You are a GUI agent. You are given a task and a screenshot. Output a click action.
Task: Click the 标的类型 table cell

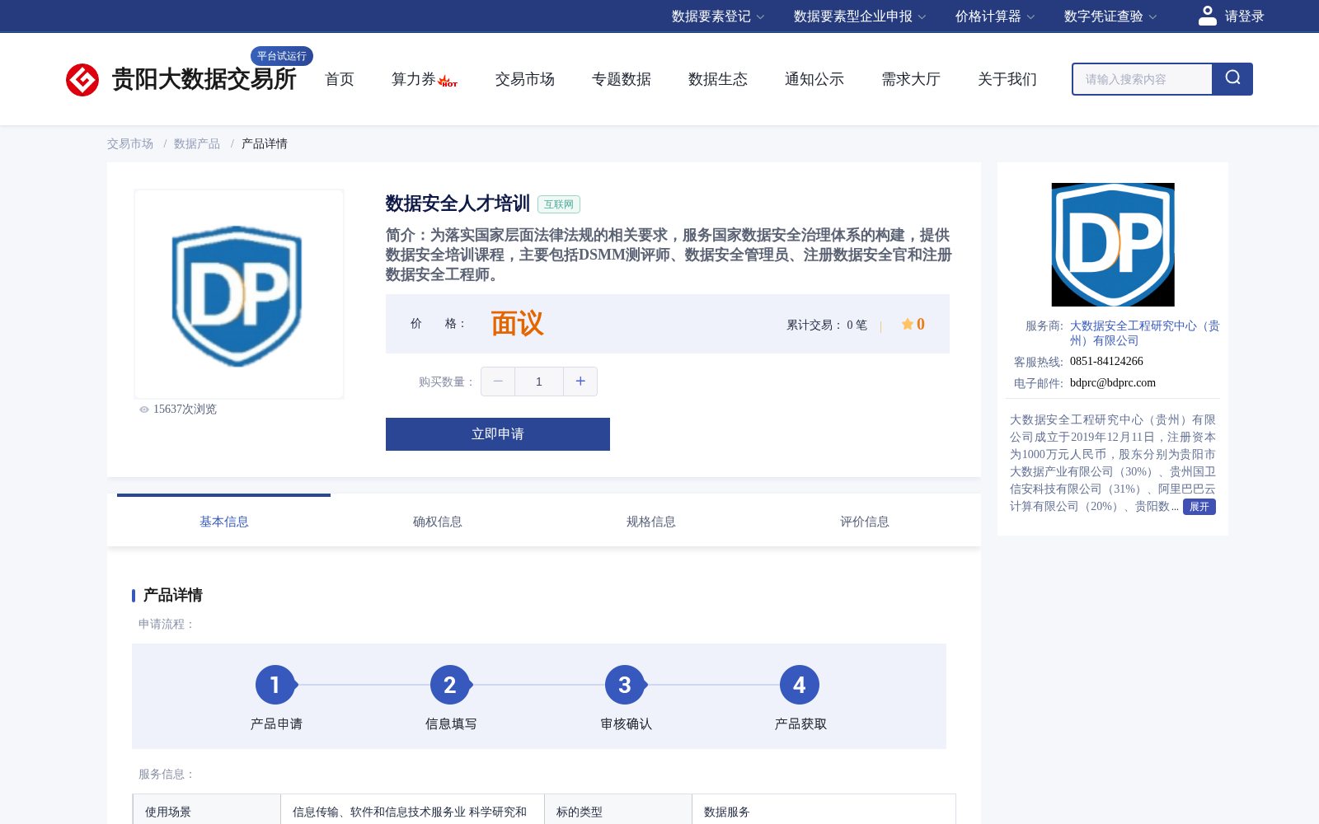[618, 812]
